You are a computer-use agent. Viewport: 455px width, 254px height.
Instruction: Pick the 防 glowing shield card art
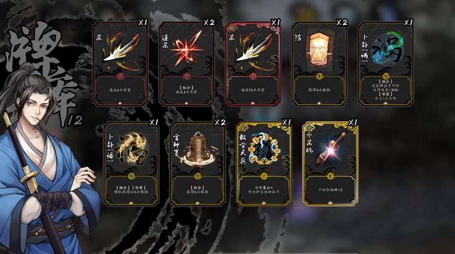pos(320,50)
